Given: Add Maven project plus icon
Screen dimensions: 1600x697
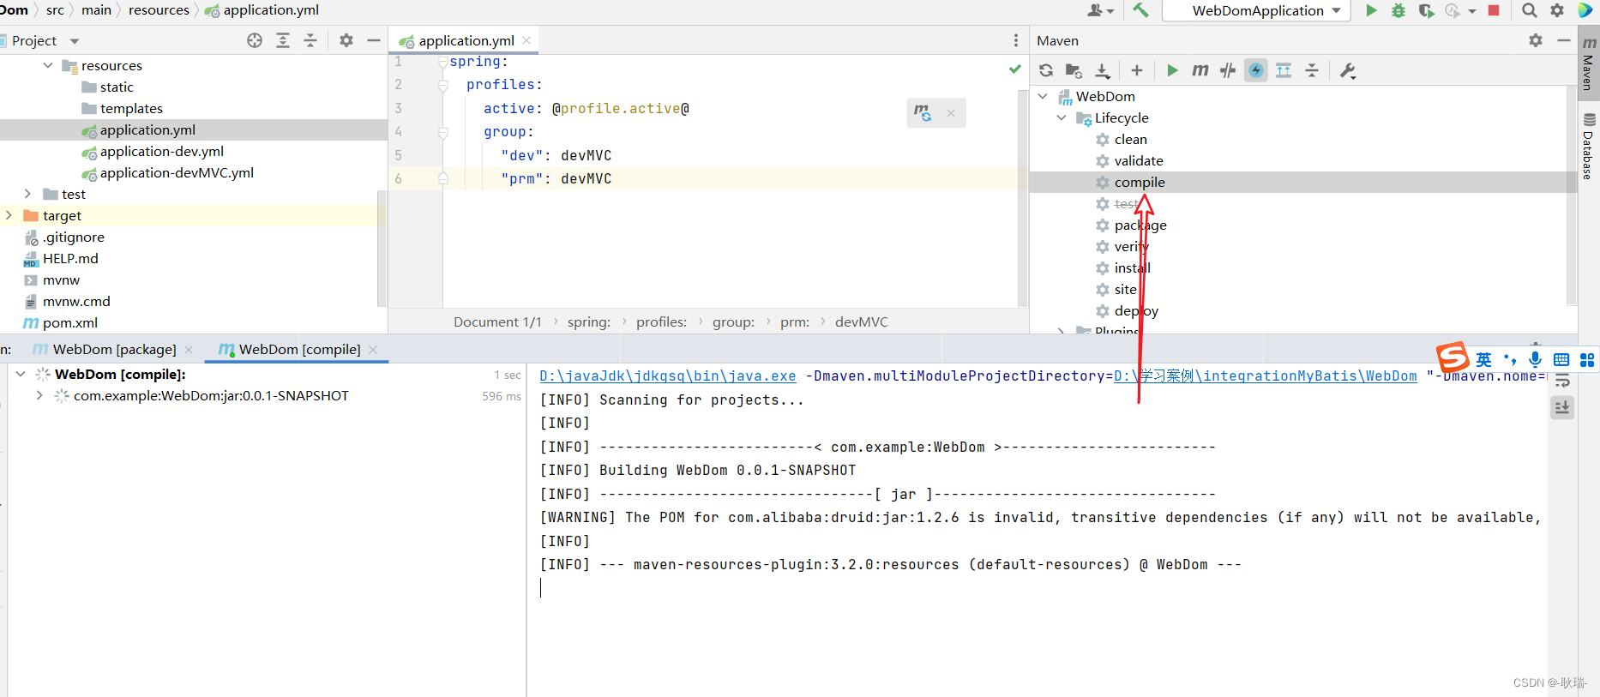Looking at the screenshot, I should (1137, 70).
